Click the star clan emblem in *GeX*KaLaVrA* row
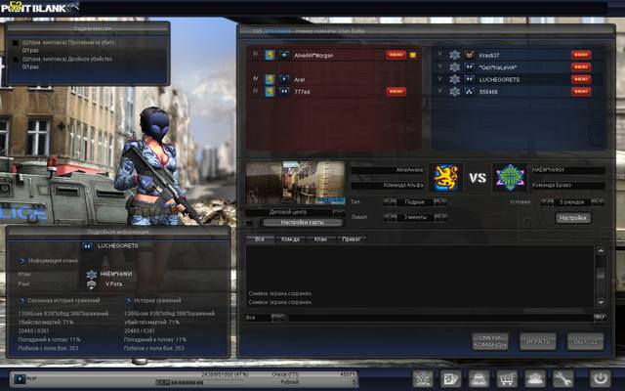 454,67
